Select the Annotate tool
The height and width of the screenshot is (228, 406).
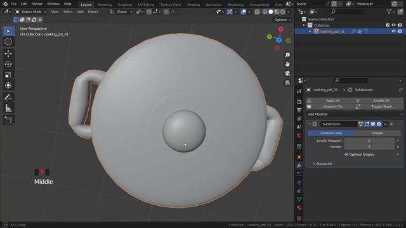[x=8, y=98]
